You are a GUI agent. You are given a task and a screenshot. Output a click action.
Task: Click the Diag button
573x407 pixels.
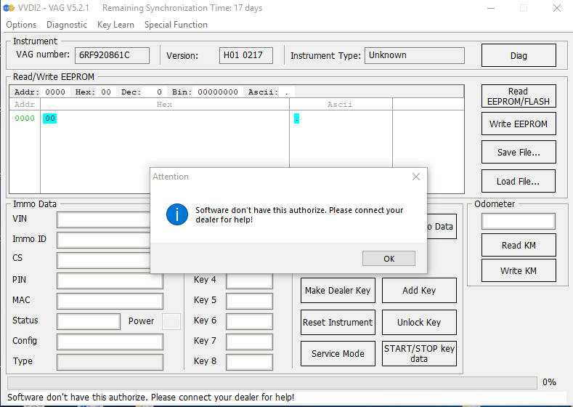click(519, 55)
